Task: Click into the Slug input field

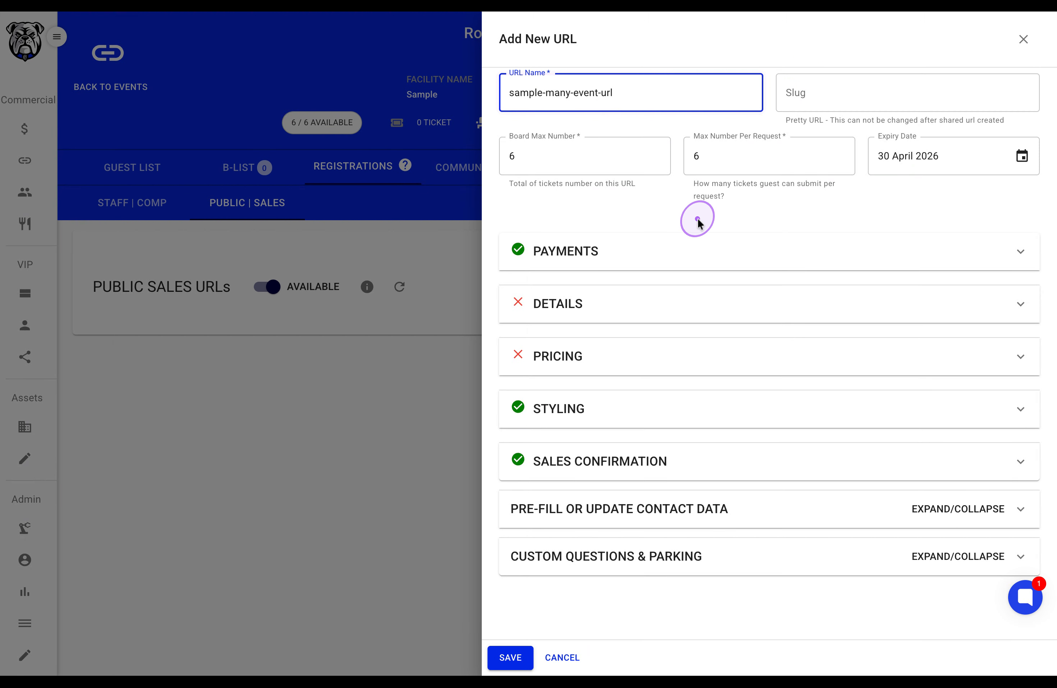Action: pyautogui.click(x=907, y=92)
